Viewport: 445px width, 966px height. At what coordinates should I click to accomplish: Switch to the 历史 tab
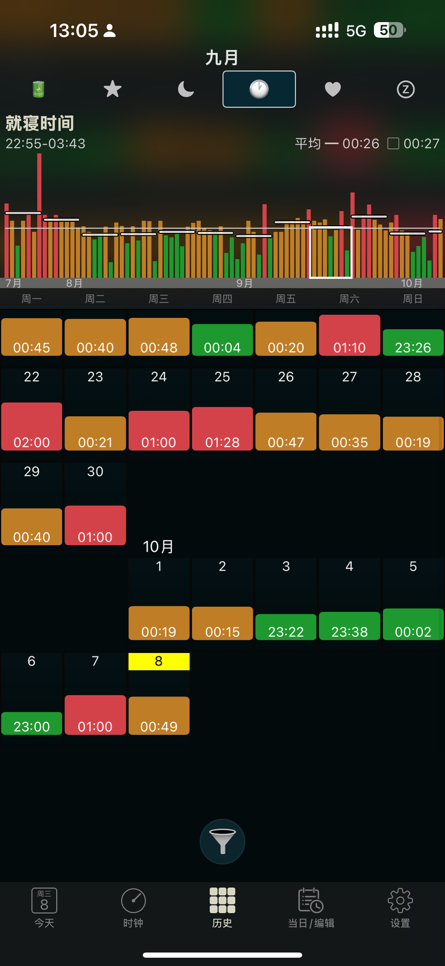tap(222, 908)
